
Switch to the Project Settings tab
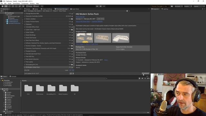(46, 9)
